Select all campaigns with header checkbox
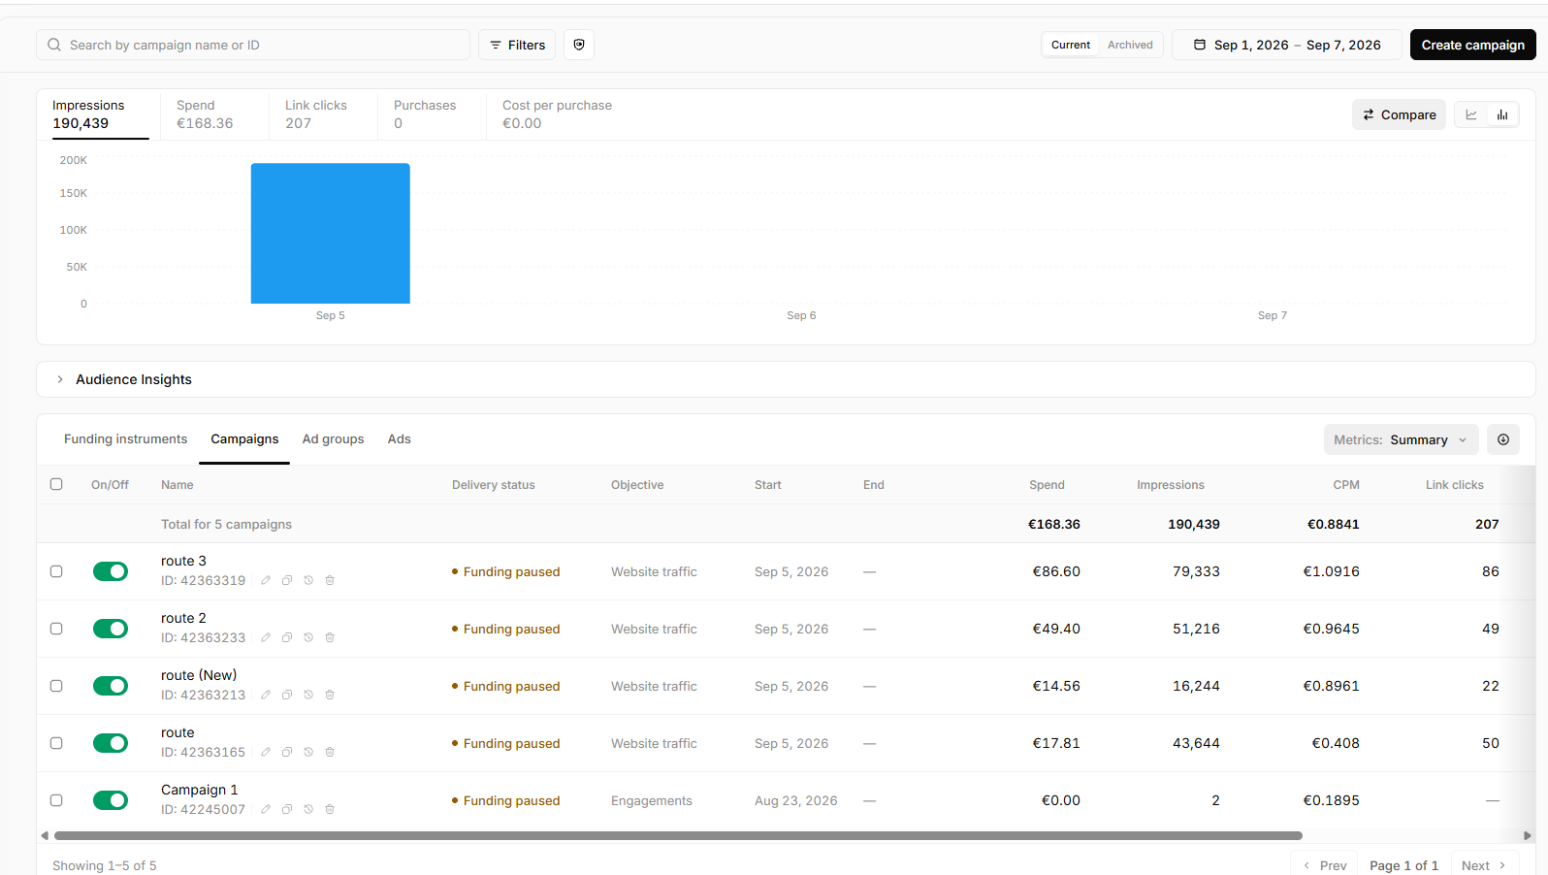1548x875 pixels. point(56,484)
